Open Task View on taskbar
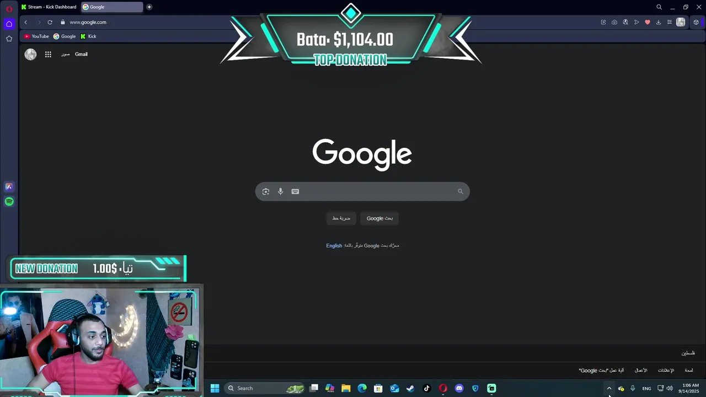Viewport: 706px width, 397px height. [x=314, y=388]
